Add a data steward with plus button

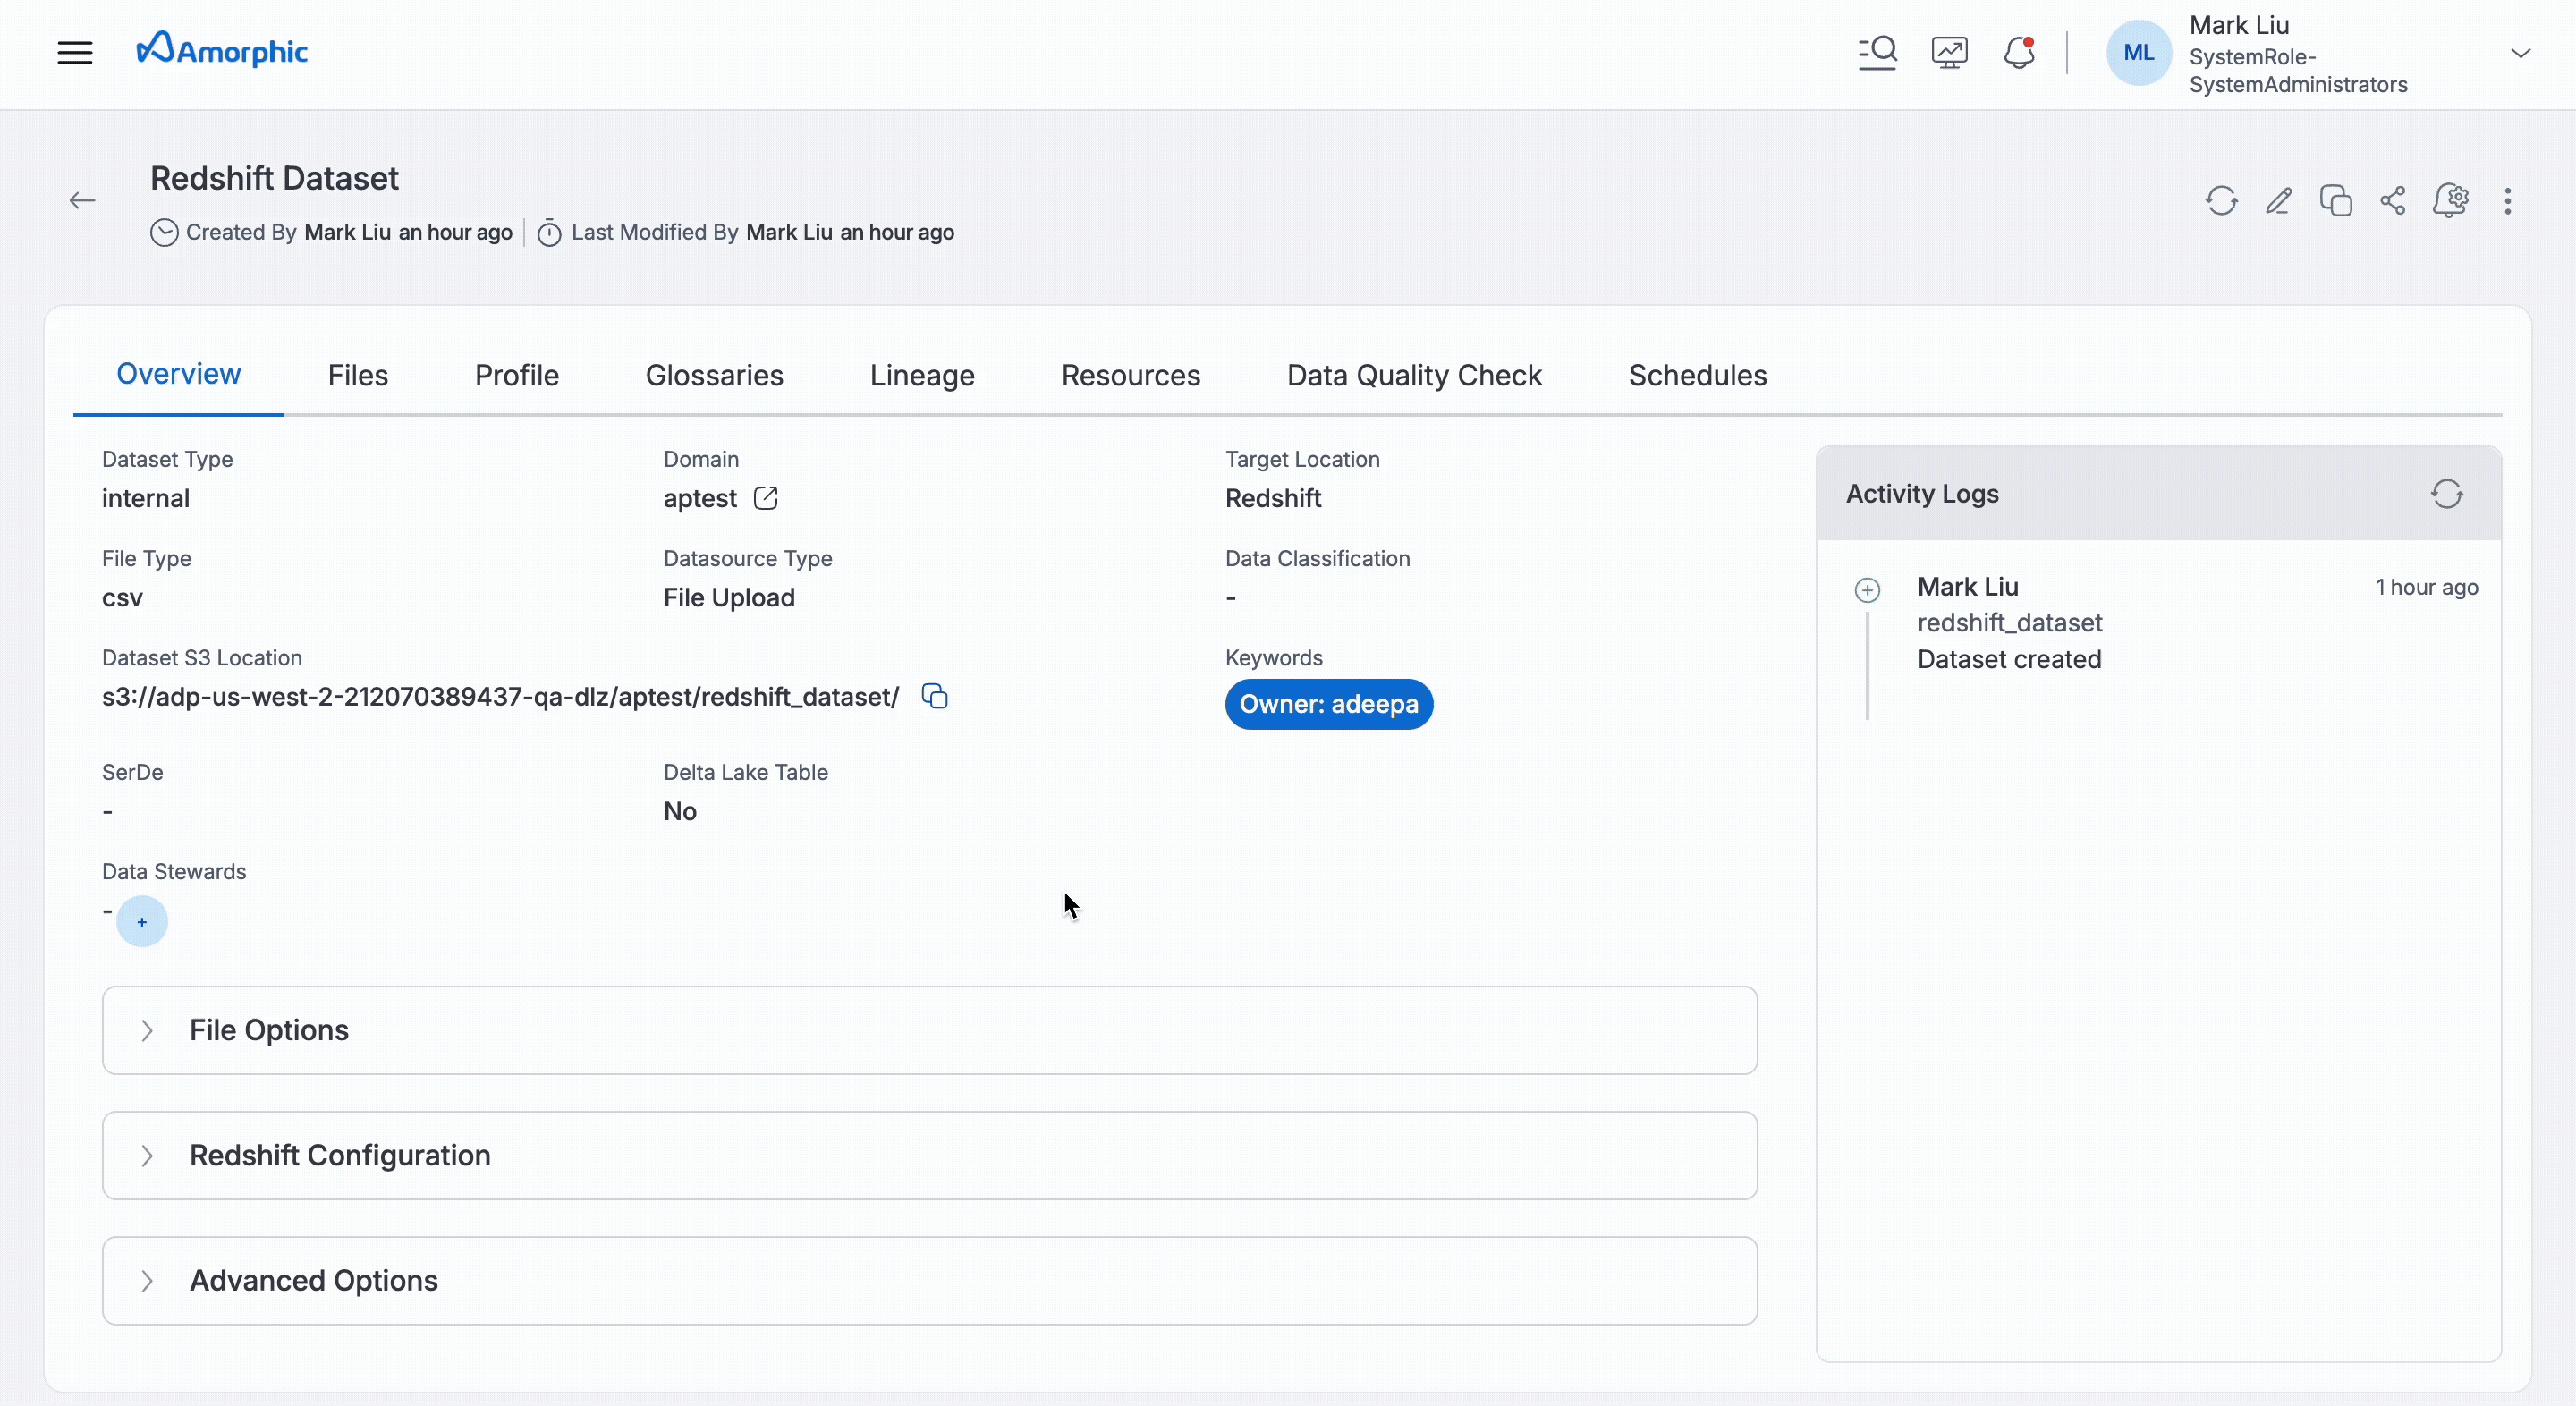point(142,921)
